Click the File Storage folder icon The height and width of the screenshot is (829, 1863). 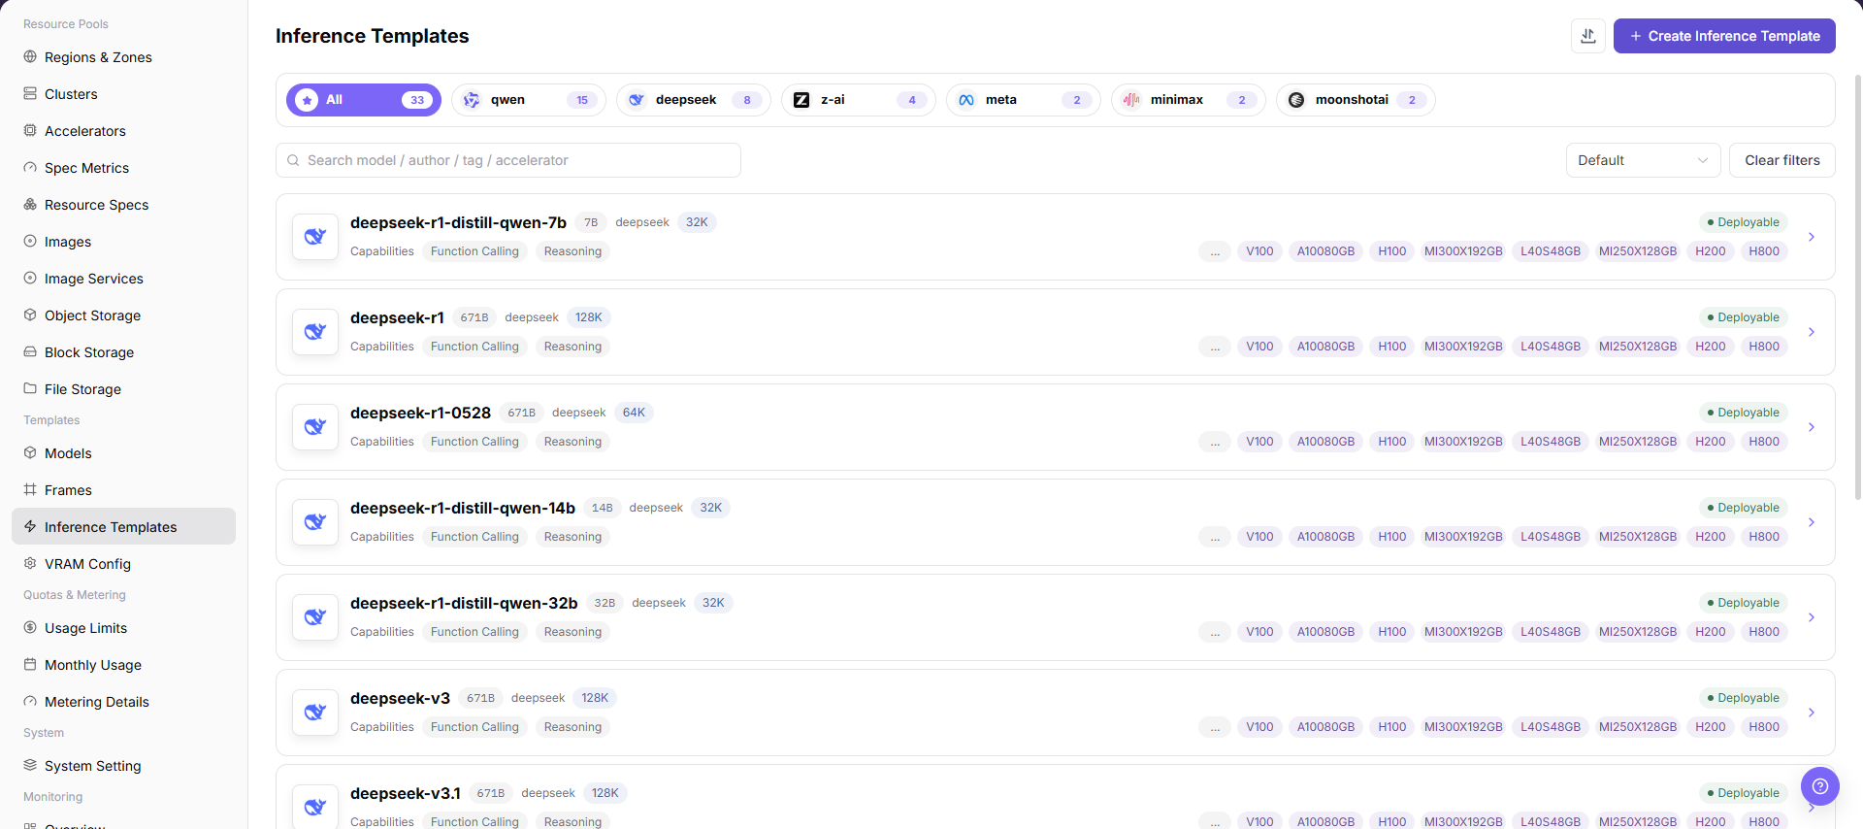point(30,389)
